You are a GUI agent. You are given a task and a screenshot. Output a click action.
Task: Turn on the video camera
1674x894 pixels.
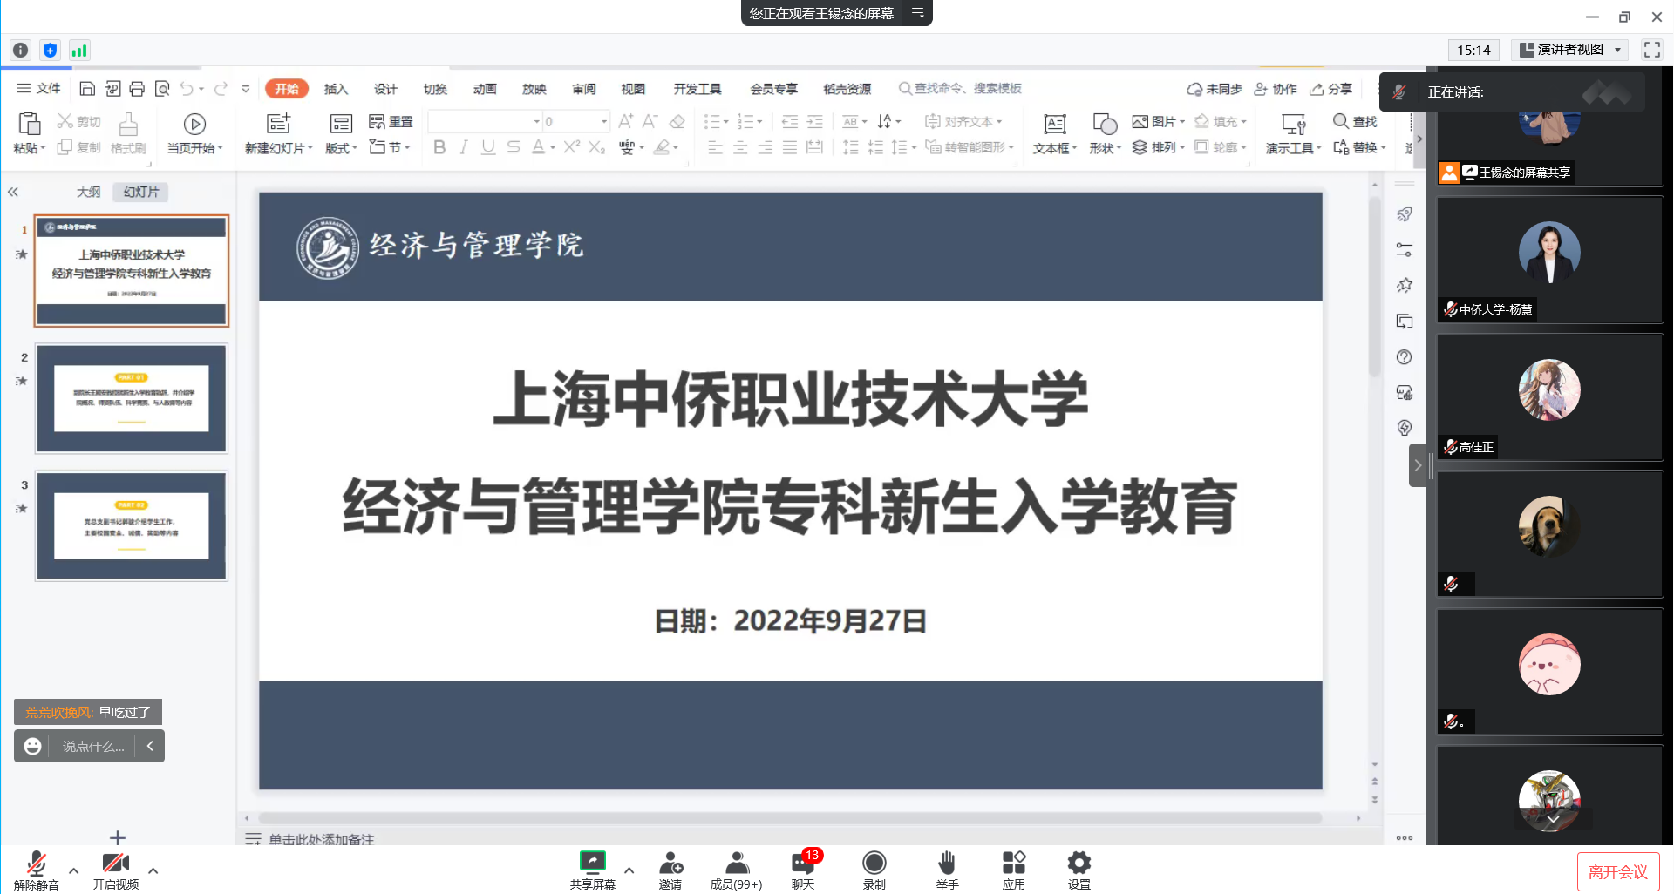[115, 864]
